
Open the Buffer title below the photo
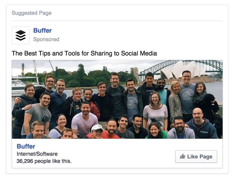(x=26, y=146)
